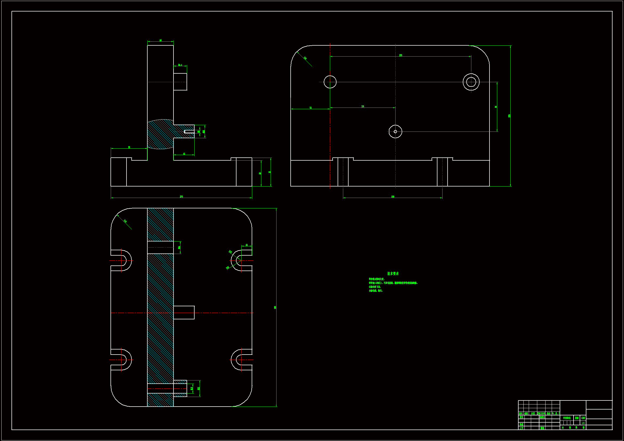Click the 阶段标记 cell in title block
The height and width of the screenshot is (441, 624).
click(x=567, y=418)
